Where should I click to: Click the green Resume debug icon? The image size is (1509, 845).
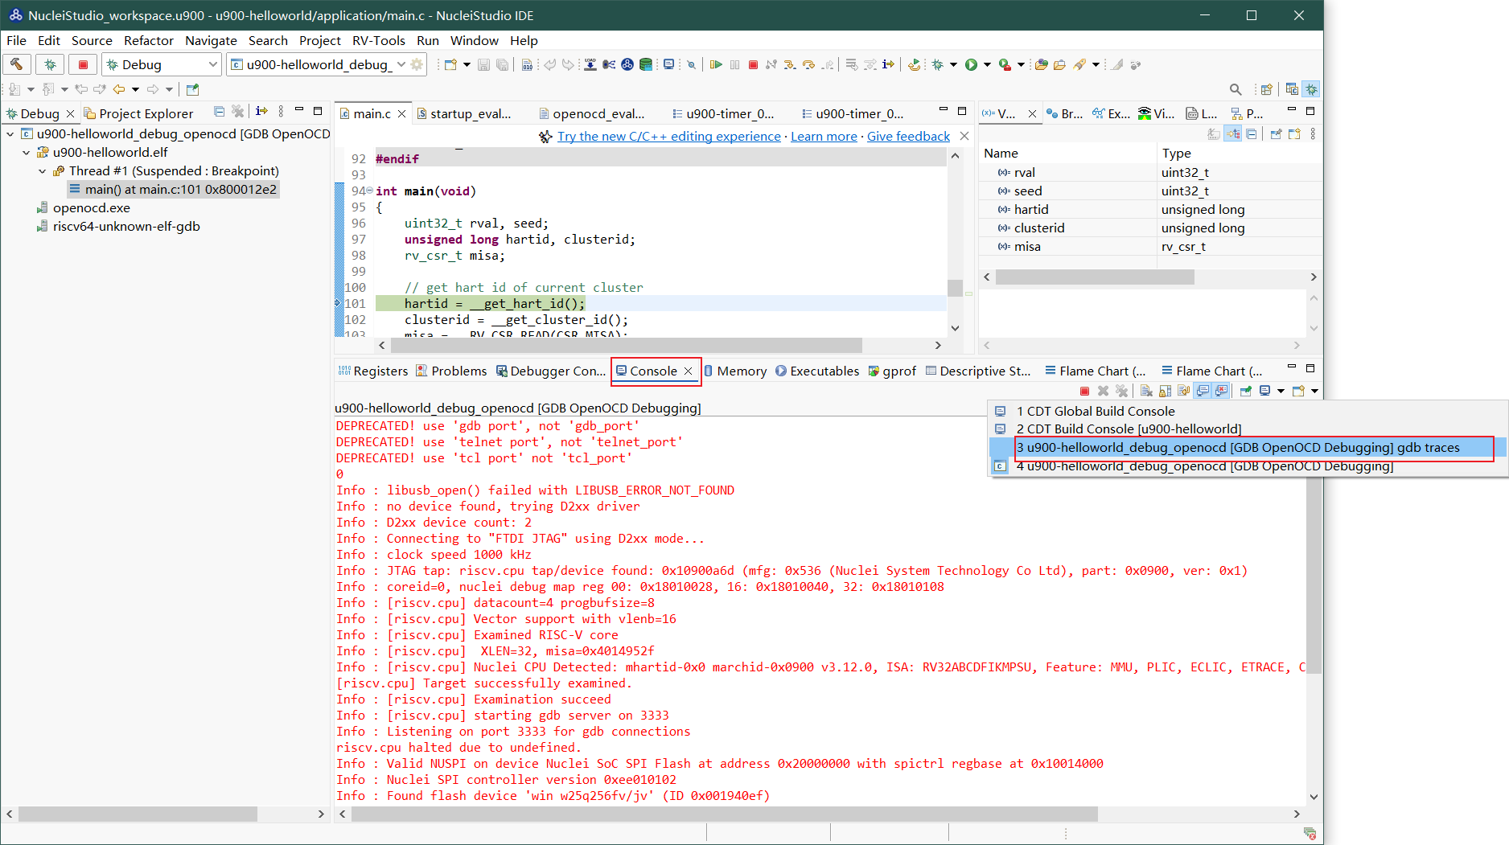point(715,64)
